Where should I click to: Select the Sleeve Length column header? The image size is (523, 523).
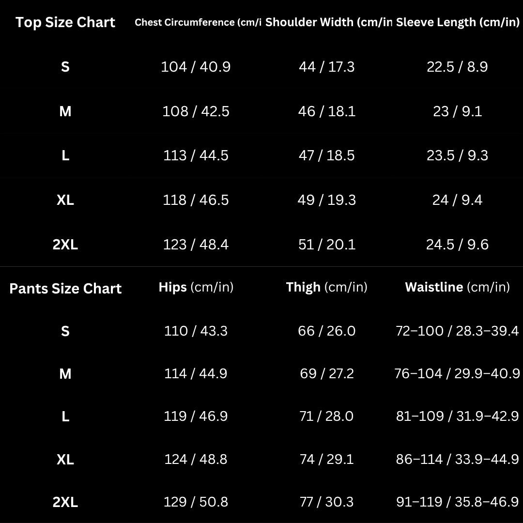(458, 22)
